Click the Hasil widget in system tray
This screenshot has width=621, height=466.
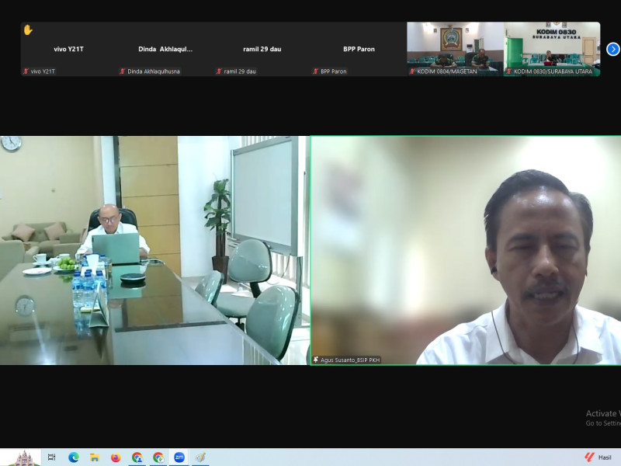pos(598,457)
